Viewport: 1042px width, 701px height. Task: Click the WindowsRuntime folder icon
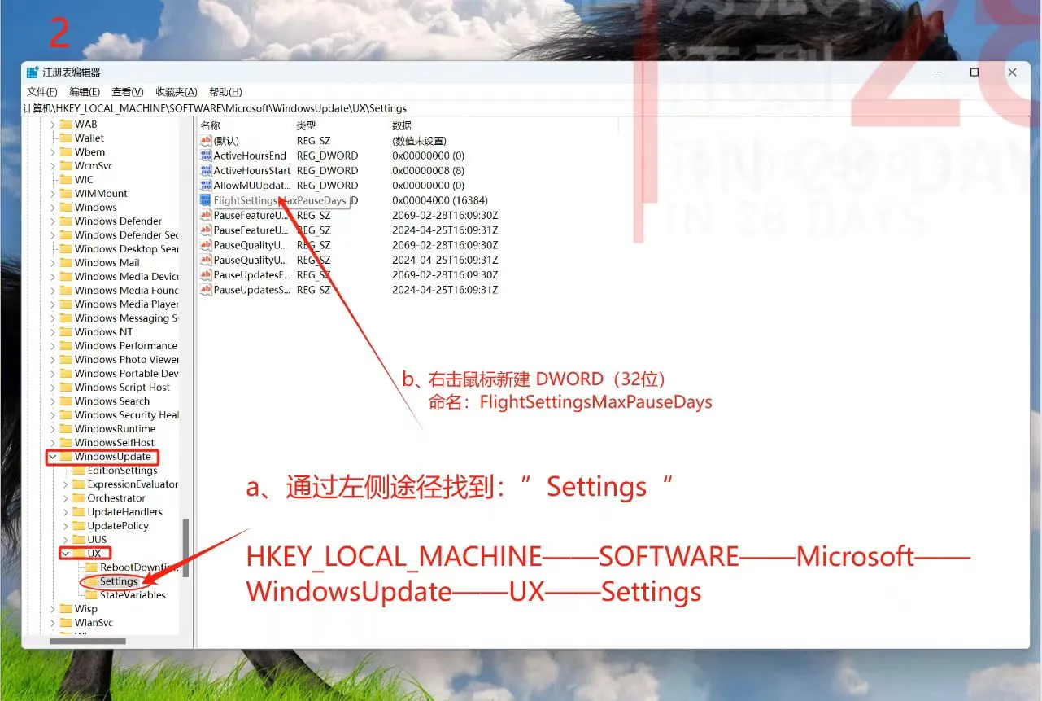point(66,429)
